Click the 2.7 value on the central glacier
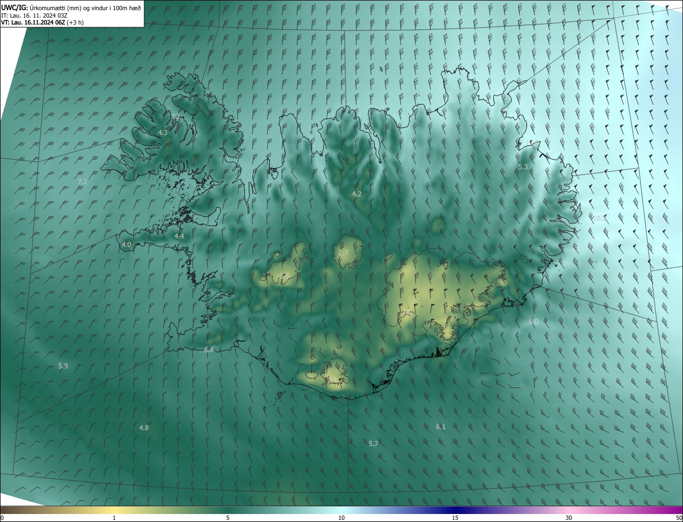Image resolution: width=683 pixels, height=522 pixels. coord(344,252)
